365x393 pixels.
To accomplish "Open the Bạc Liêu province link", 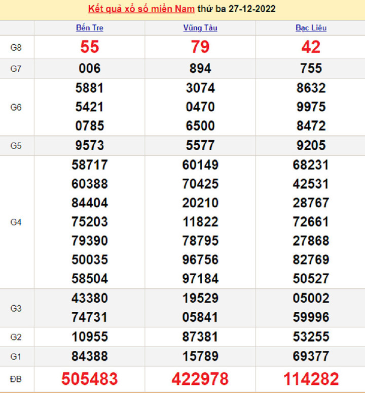I will pos(311,28).
